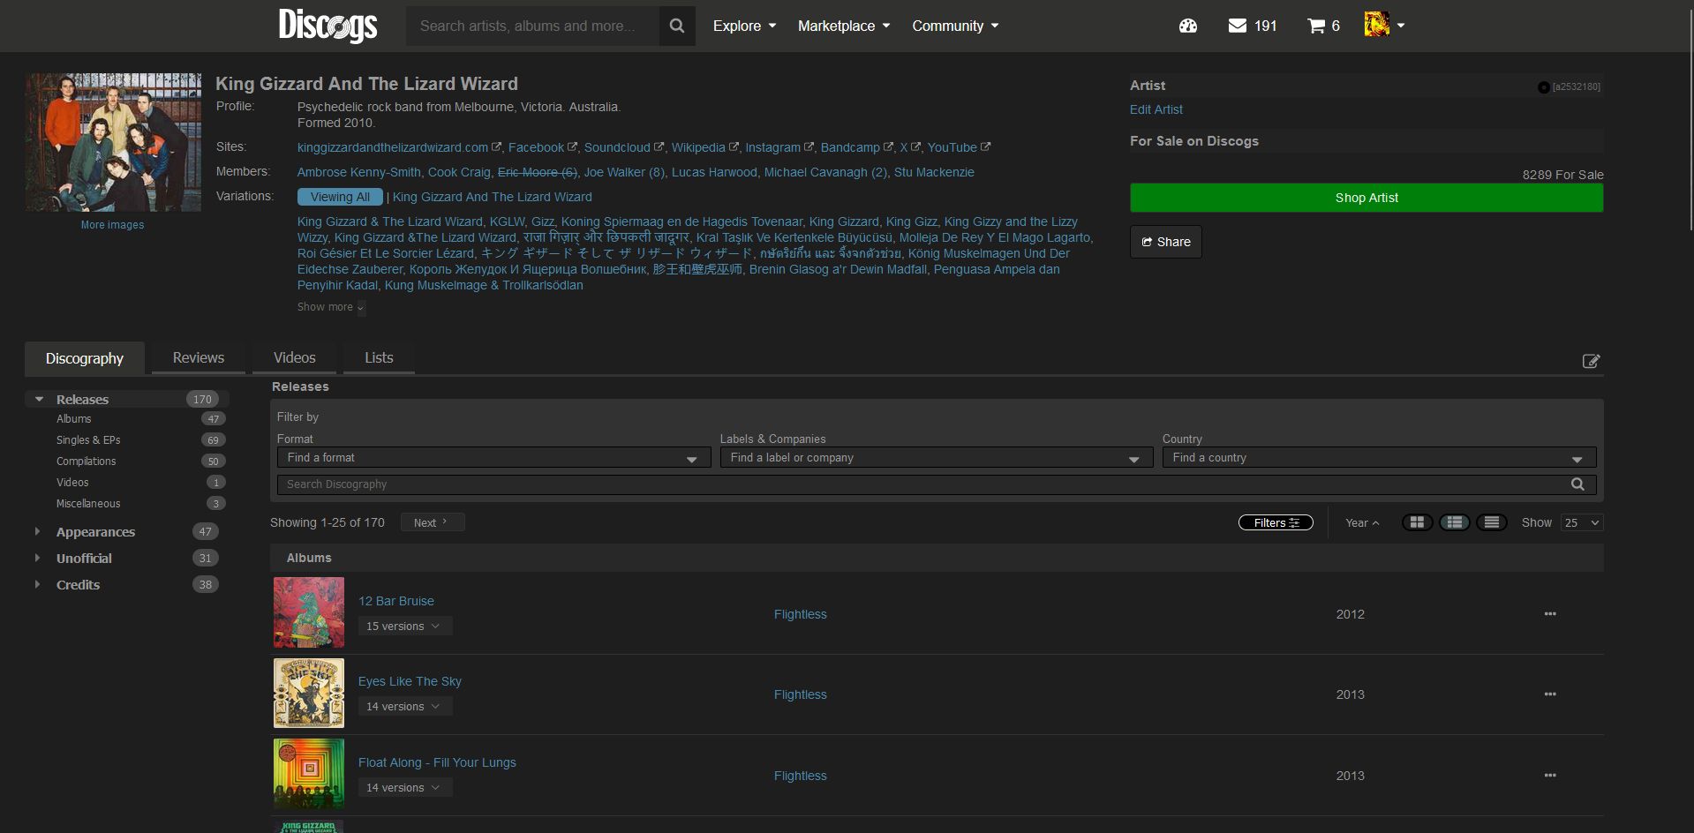Viewport: 1694px width, 833px height.
Task: Open the dashboard icon in header
Action: [1188, 26]
